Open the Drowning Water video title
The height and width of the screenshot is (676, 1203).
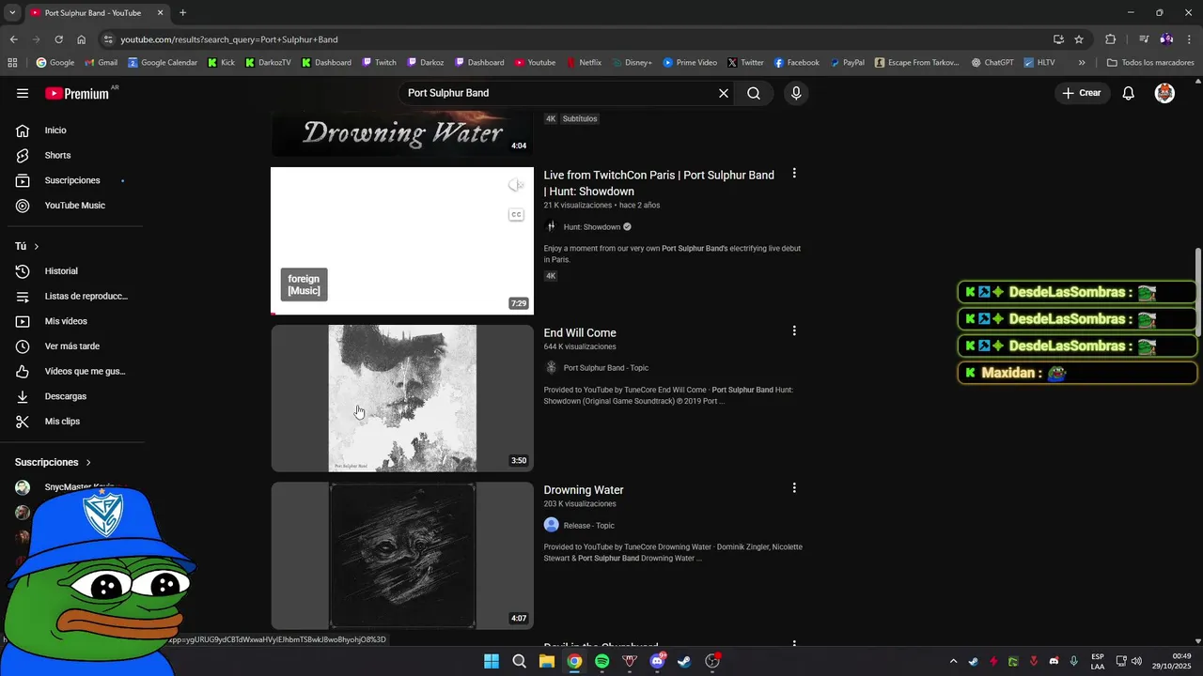(584, 490)
